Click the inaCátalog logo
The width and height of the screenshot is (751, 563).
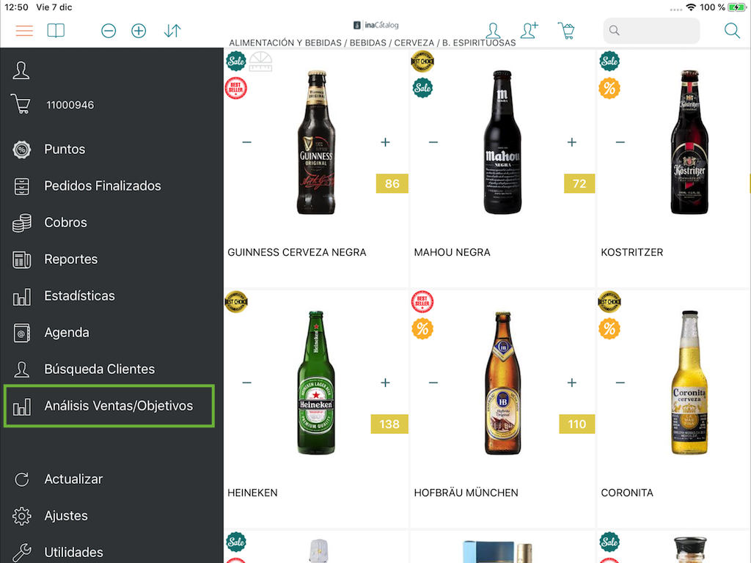tap(376, 25)
